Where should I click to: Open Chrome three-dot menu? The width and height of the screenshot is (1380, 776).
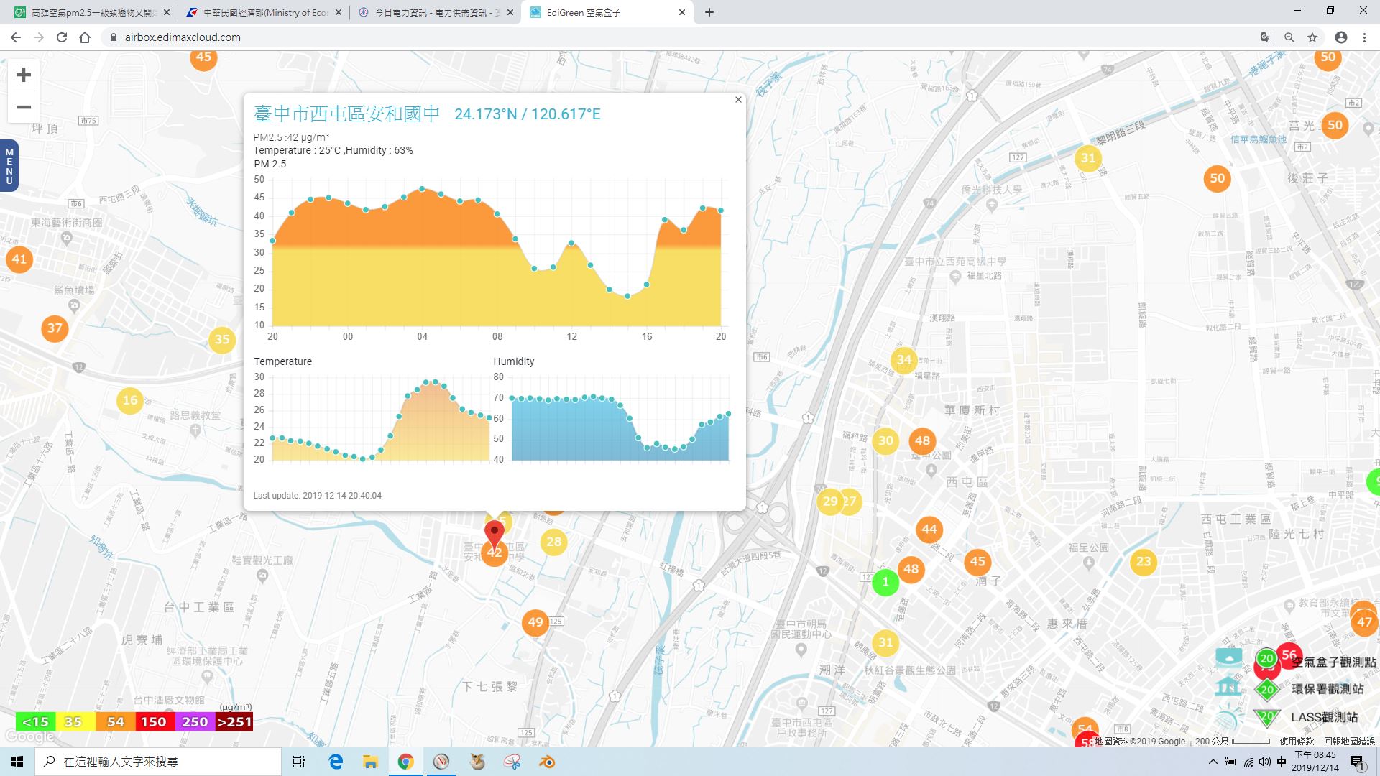[x=1364, y=37]
